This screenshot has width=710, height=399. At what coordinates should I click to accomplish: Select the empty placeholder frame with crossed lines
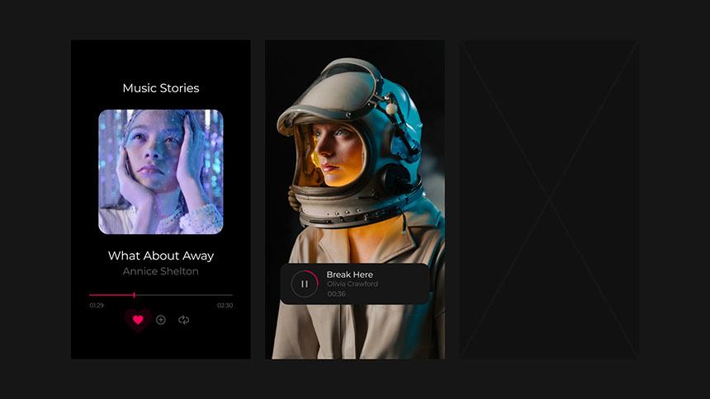tap(549, 199)
